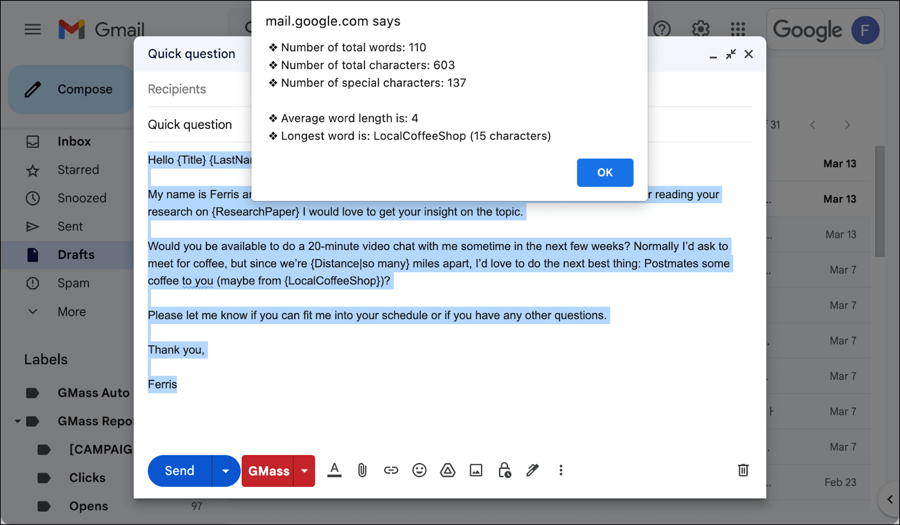Click the Gmail logo

tap(102, 29)
